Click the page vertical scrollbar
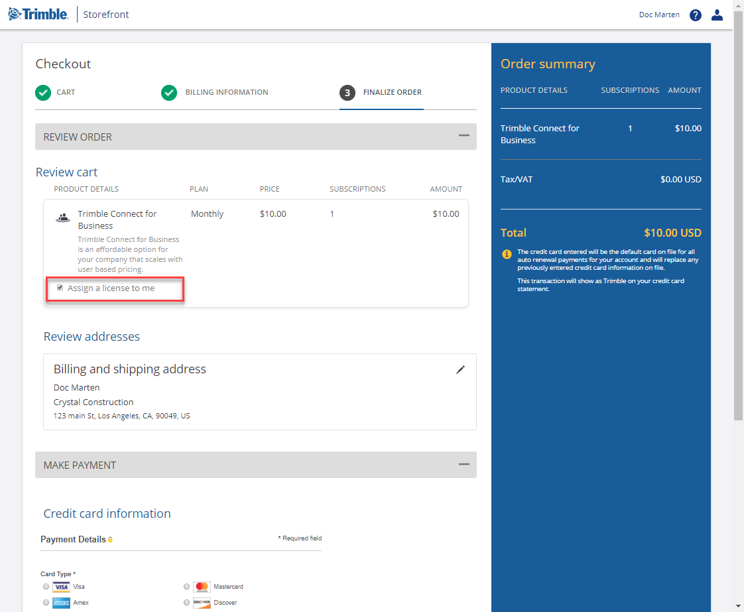744x612 pixels. point(738,216)
